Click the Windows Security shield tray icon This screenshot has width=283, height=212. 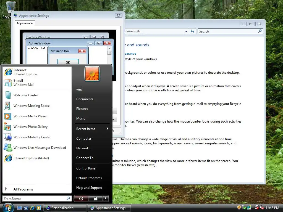pyautogui.click(x=239, y=208)
